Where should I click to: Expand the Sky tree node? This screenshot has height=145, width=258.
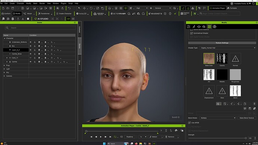click(4, 72)
